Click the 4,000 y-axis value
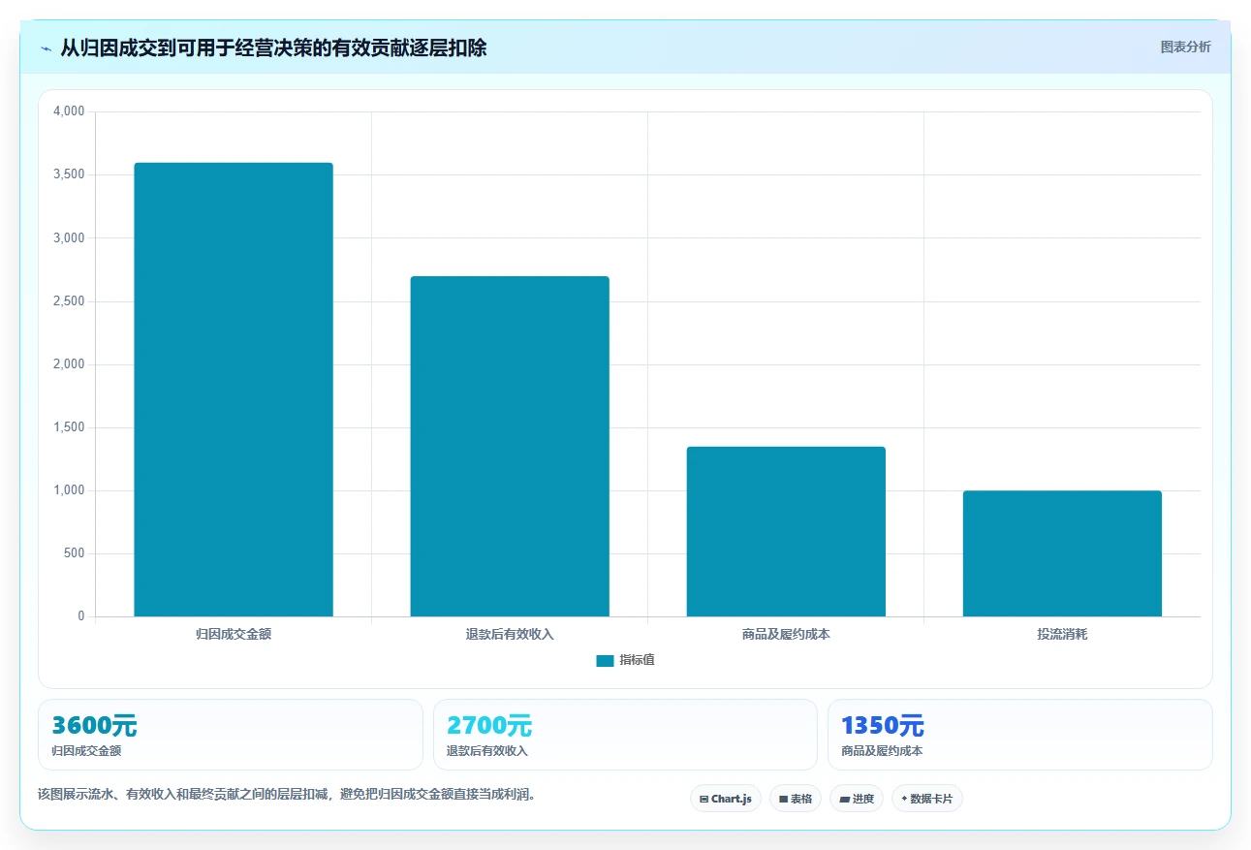1251x850 pixels. (70, 111)
